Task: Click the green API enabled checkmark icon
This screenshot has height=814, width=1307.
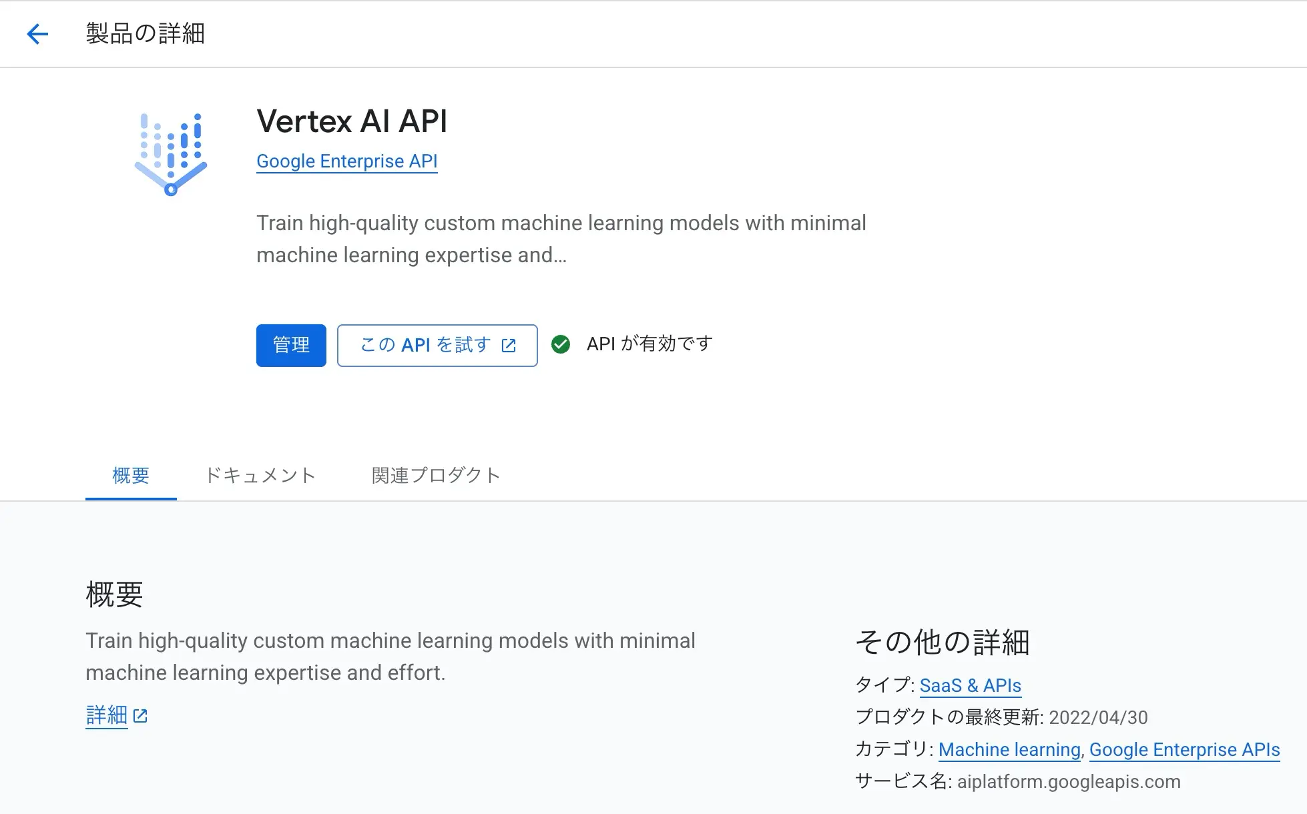Action: point(561,344)
